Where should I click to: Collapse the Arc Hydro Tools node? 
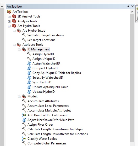coord(9,26)
